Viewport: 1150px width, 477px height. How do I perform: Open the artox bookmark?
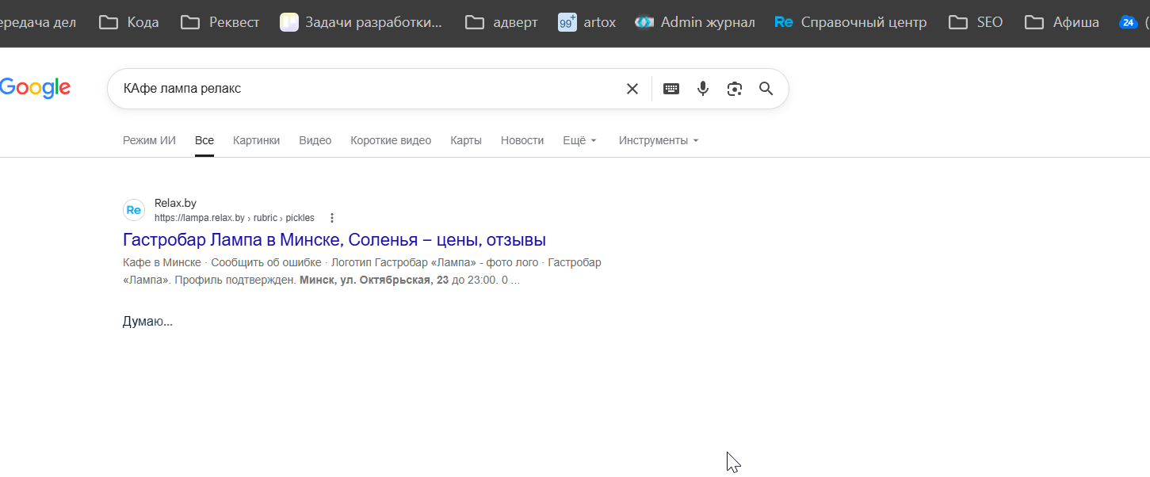[x=586, y=22]
